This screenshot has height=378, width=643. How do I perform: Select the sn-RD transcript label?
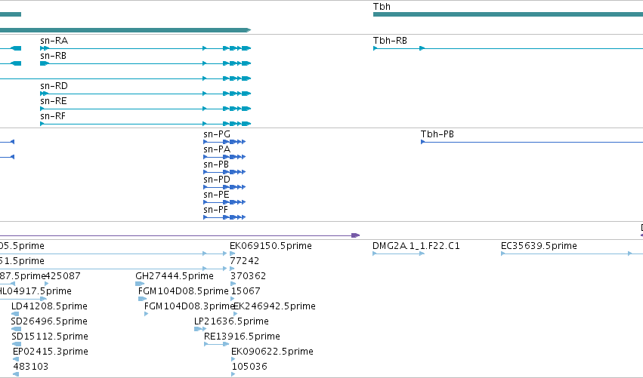point(54,86)
